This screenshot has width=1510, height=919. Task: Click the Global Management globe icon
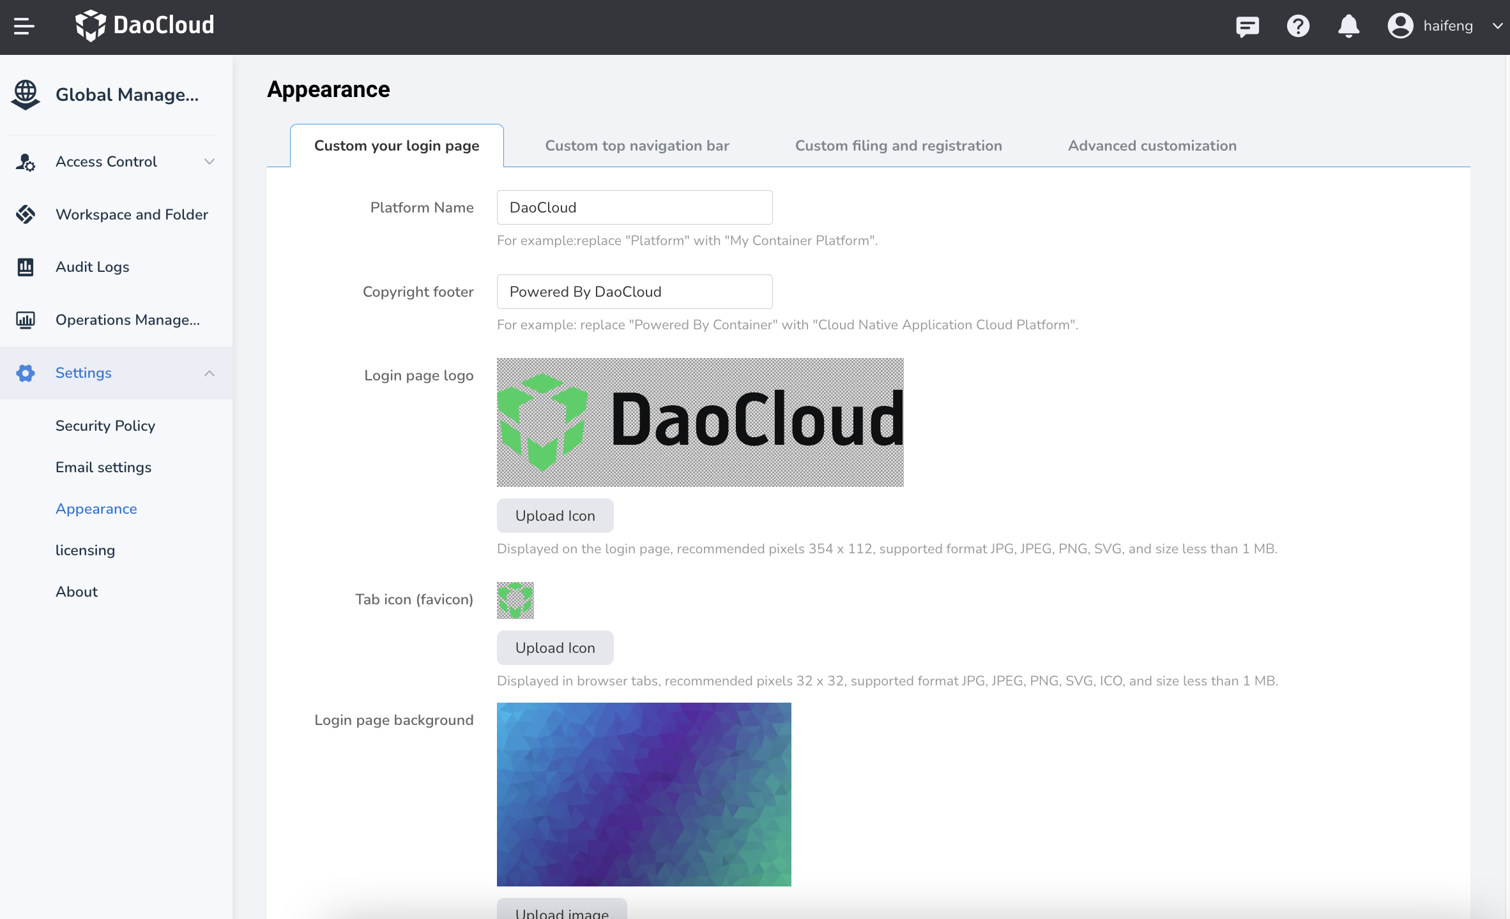26,94
